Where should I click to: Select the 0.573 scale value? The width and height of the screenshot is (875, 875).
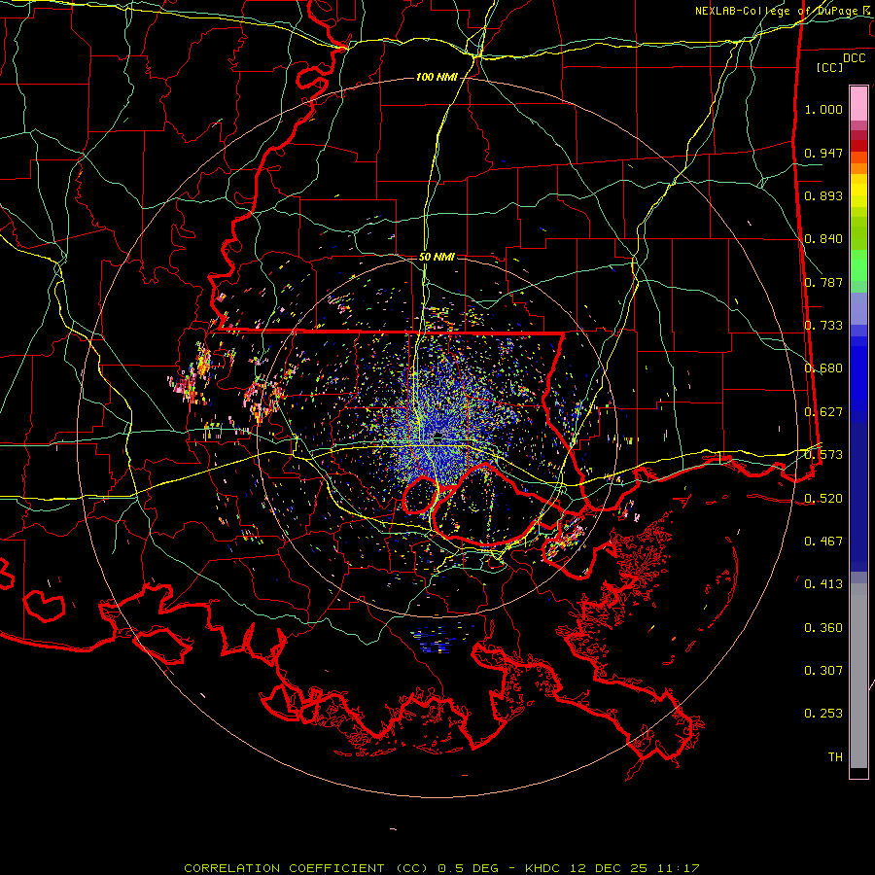[x=823, y=455]
